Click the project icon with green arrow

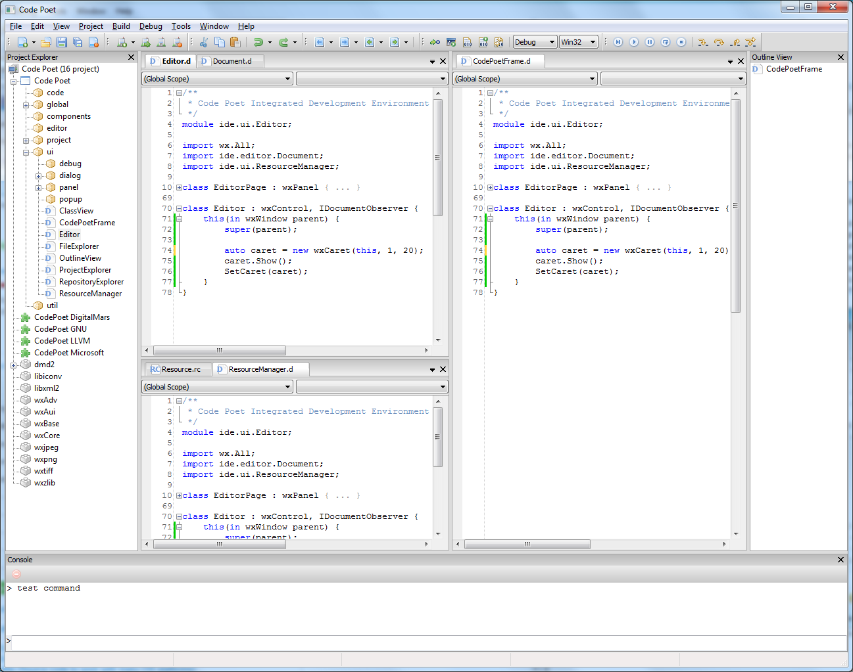click(145, 42)
